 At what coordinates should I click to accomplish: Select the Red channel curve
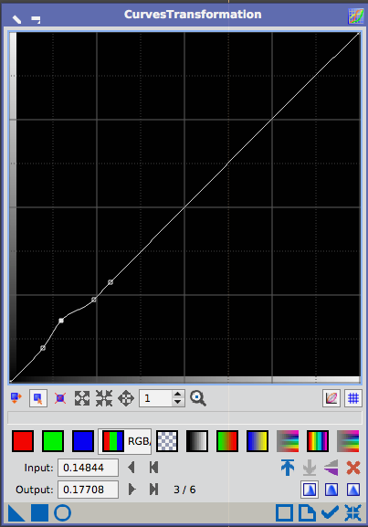pyautogui.click(x=23, y=441)
